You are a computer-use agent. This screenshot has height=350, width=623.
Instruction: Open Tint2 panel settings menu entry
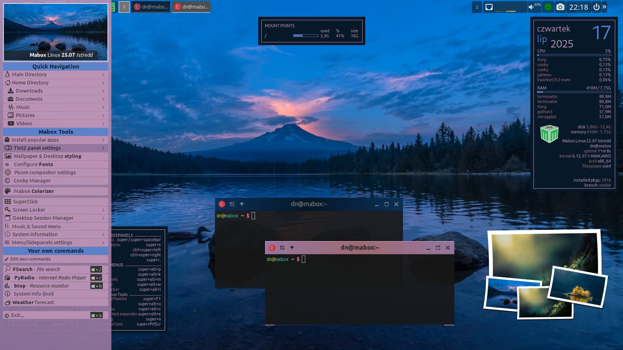tap(37, 148)
